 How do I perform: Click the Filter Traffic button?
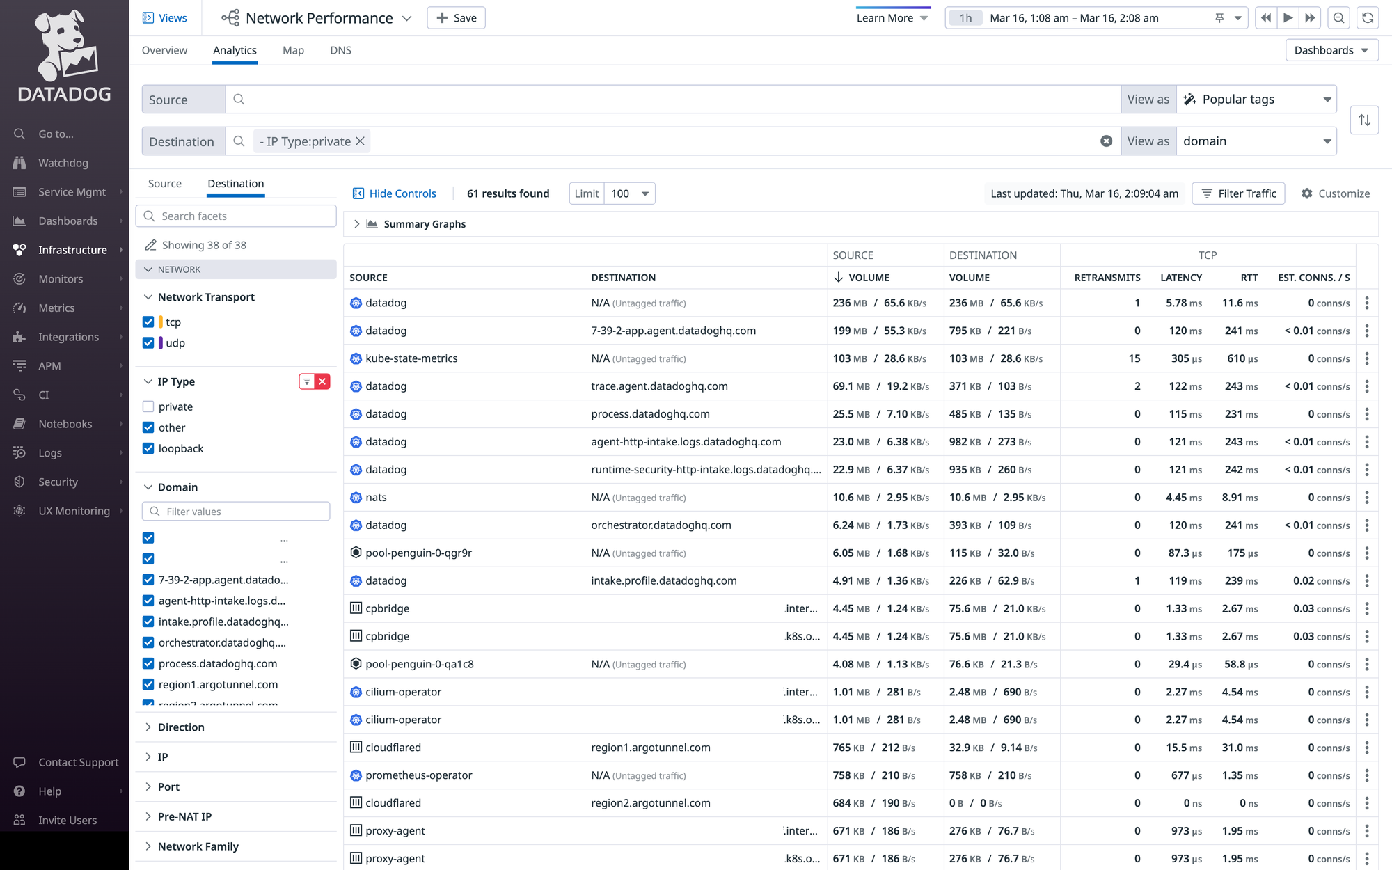pyautogui.click(x=1238, y=193)
